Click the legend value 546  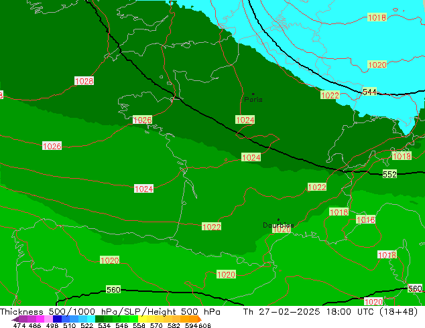tap(122, 325)
